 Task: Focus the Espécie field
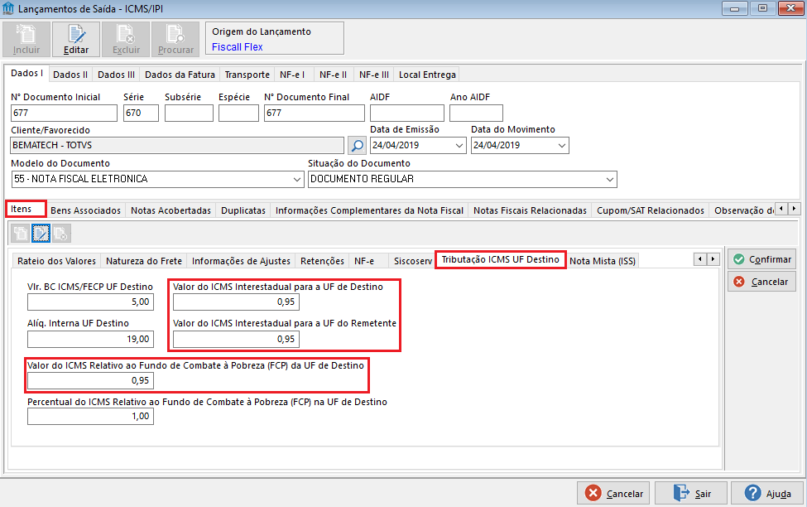click(238, 113)
